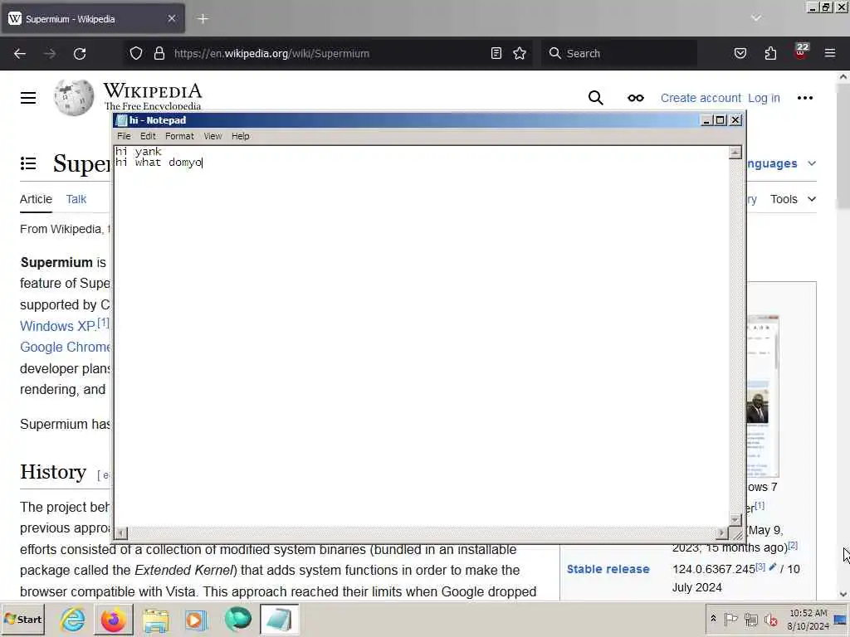Screen dimensions: 850x637
Task: List all tabs dropdown arrow
Action: tap(755, 18)
